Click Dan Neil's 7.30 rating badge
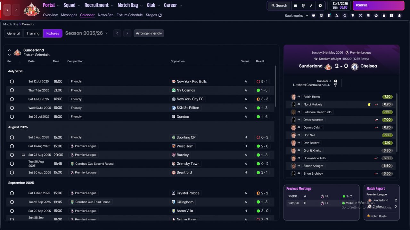410x230 pixels. click(x=387, y=135)
